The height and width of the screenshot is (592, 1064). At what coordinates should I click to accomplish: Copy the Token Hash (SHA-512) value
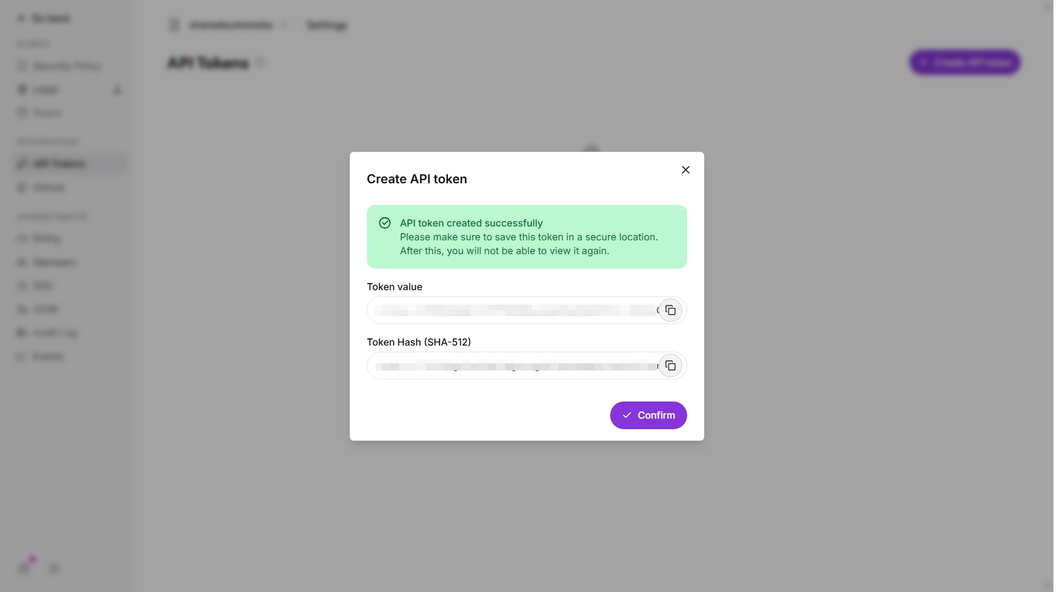[670, 366]
